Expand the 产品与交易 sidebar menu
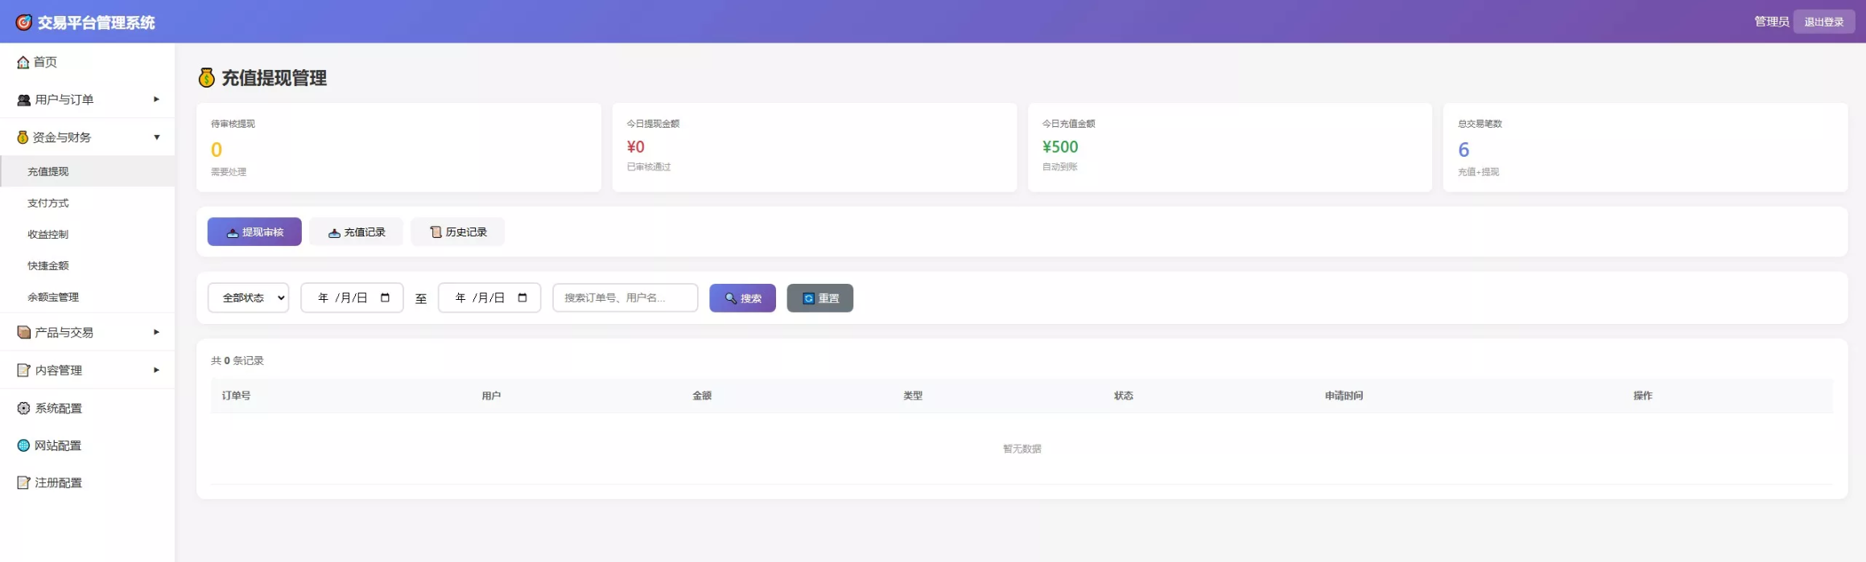The image size is (1866, 562). pyautogui.click(x=87, y=332)
